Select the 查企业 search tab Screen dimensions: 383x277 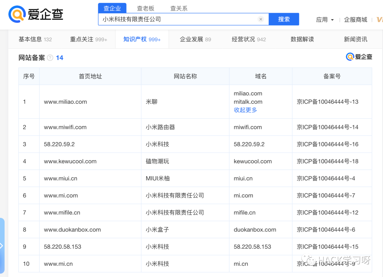point(112,8)
